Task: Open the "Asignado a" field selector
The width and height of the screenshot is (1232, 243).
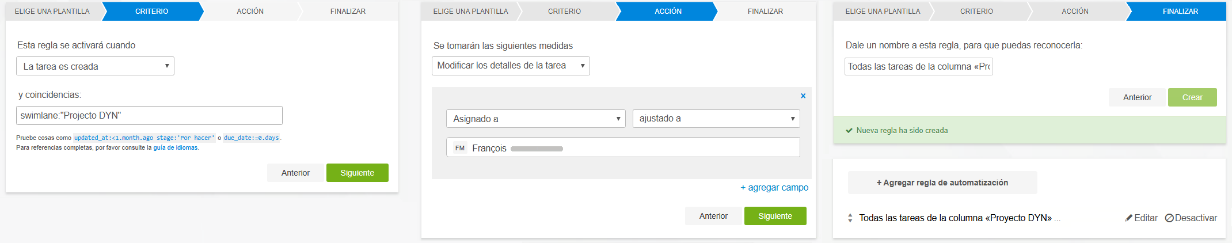Action: tap(535, 119)
